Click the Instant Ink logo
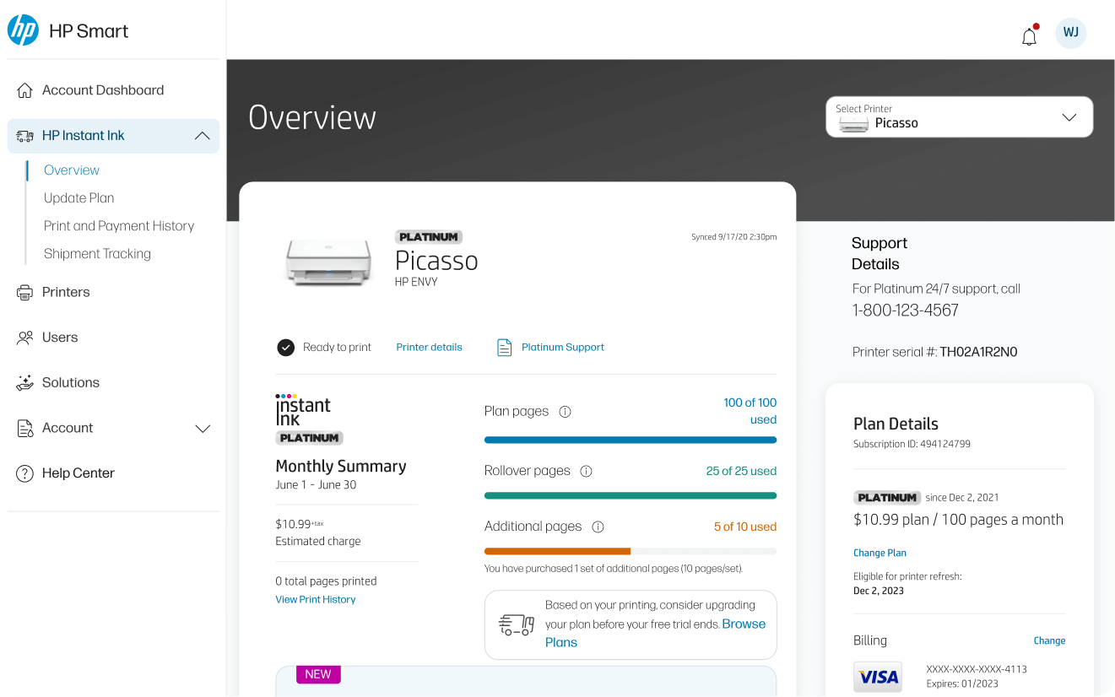Screen dimensions: 1115x697 (303, 409)
